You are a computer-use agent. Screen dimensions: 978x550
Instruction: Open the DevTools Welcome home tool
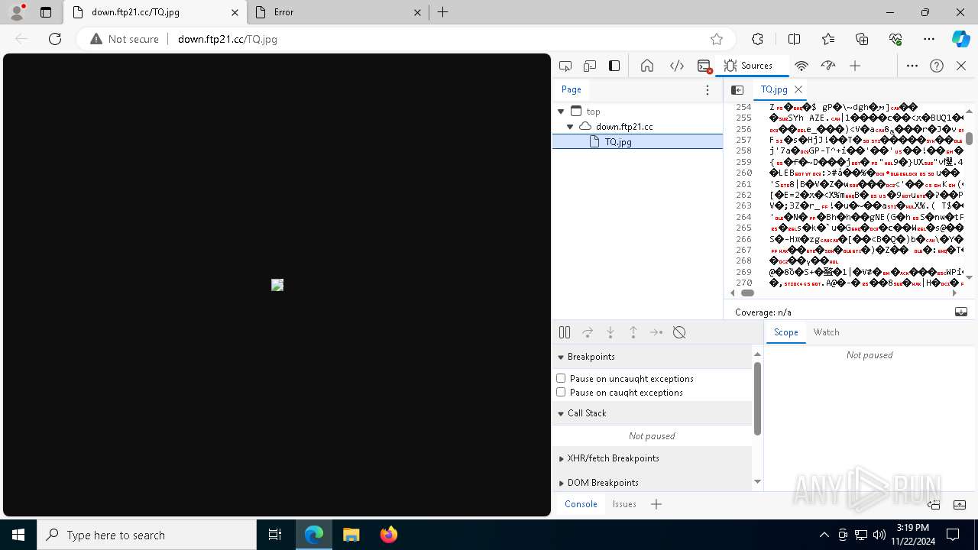point(647,66)
